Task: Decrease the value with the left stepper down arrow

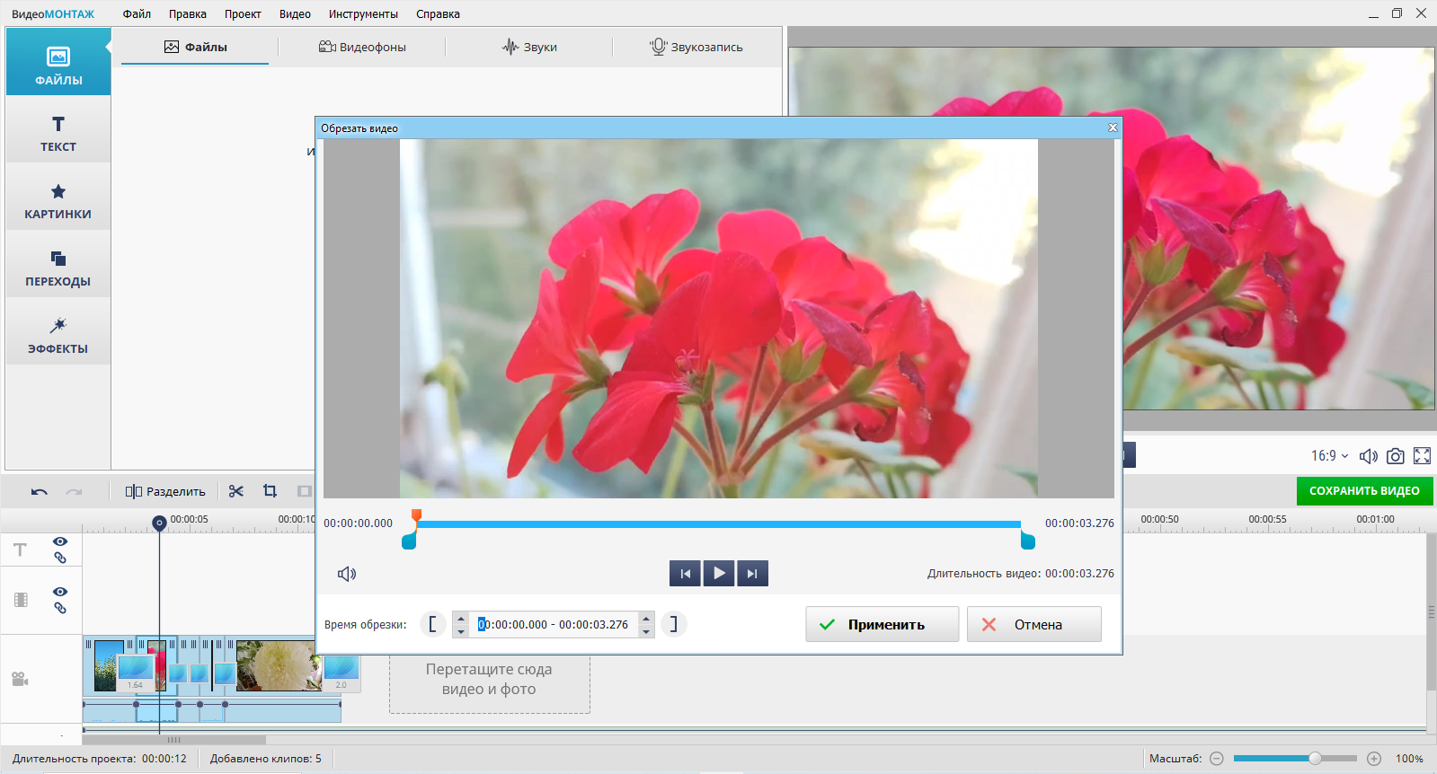Action: (x=461, y=631)
